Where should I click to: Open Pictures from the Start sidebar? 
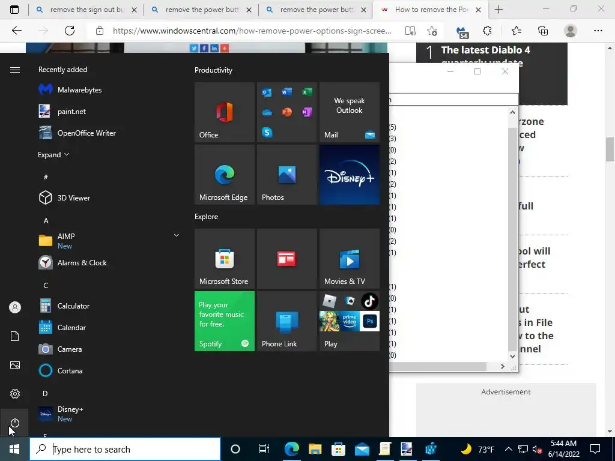coord(15,365)
